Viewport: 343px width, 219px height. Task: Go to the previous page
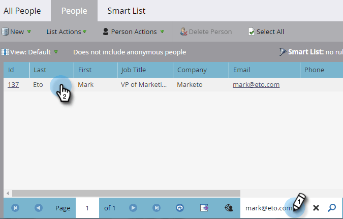coord(39,208)
